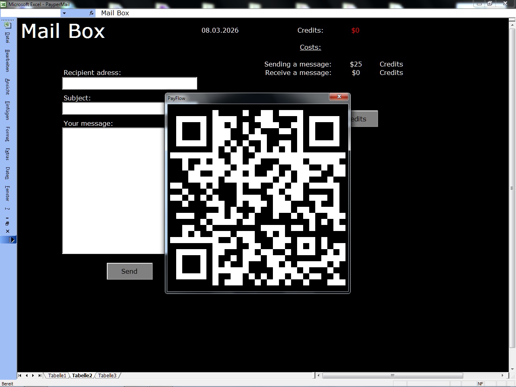
Task: Click the Subject input field
Action: tap(114, 108)
